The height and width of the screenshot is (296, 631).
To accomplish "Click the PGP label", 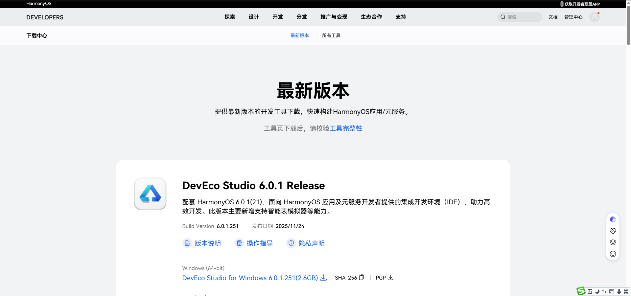I will tap(381, 278).
